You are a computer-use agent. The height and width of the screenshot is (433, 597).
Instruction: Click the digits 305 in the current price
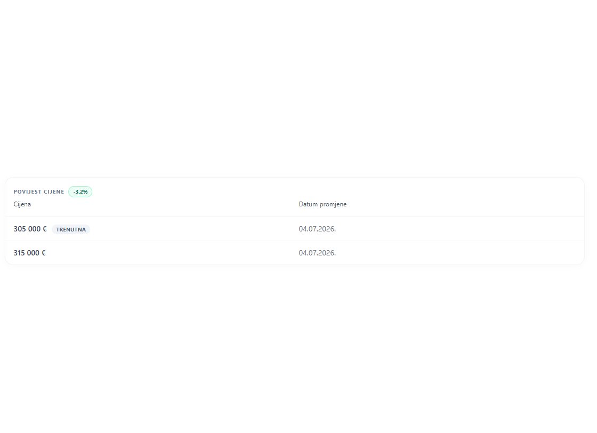coord(19,229)
